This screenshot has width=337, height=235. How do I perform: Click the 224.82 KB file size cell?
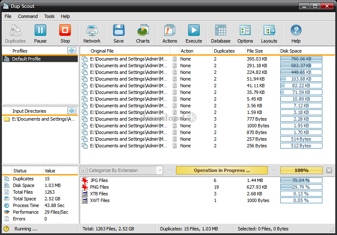[x=257, y=72]
